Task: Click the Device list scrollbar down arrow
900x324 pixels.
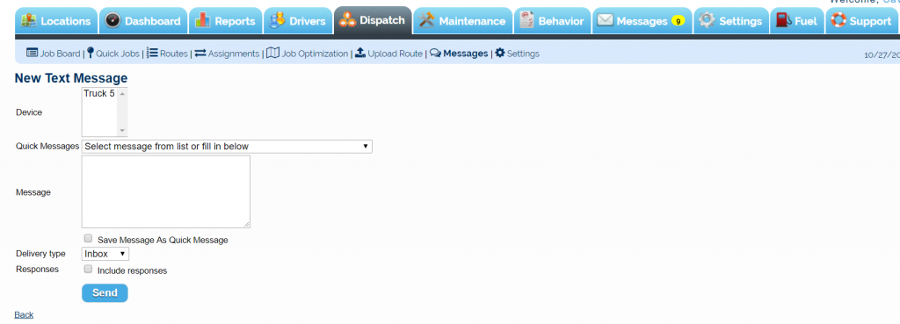Action: 122,132
